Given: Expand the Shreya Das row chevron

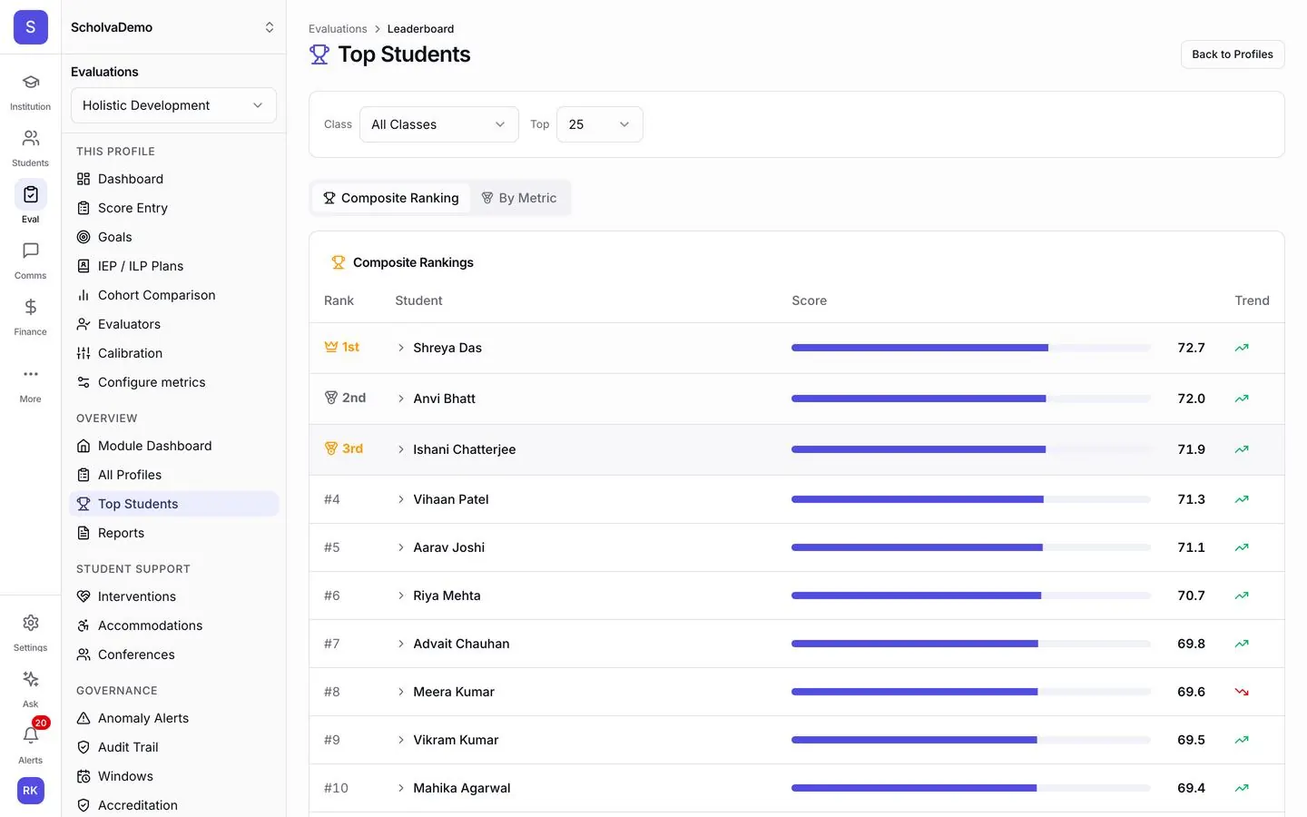Looking at the screenshot, I should coord(401,348).
